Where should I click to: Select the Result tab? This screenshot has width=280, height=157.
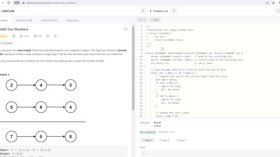tap(157, 123)
